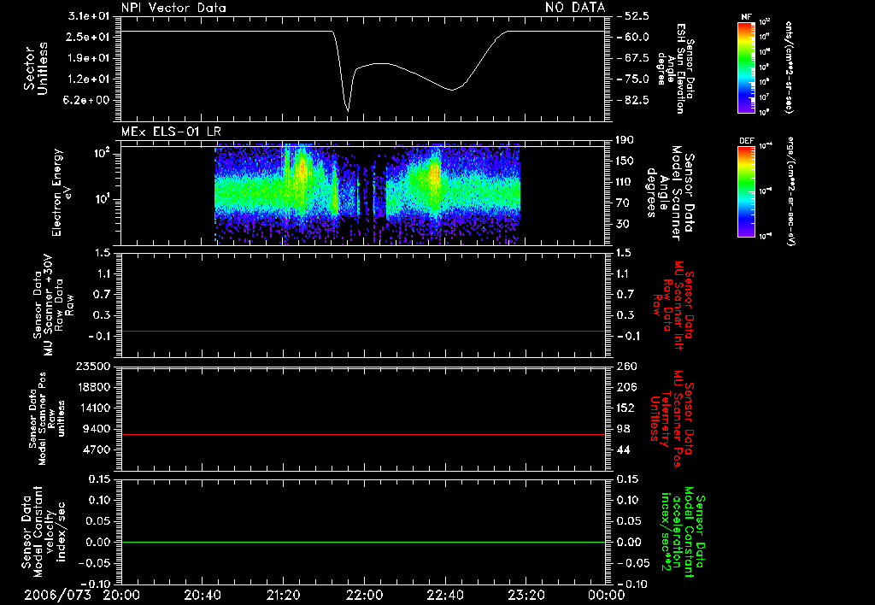875x605 pixels.
Task: Click the 23:20 time axis label
Action: click(526, 595)
